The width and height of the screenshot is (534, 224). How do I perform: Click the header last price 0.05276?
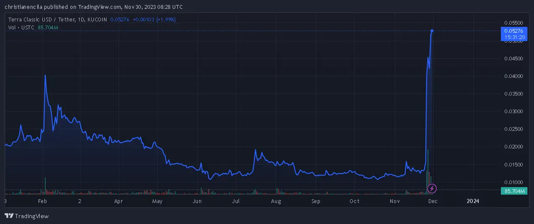(120, 19)
